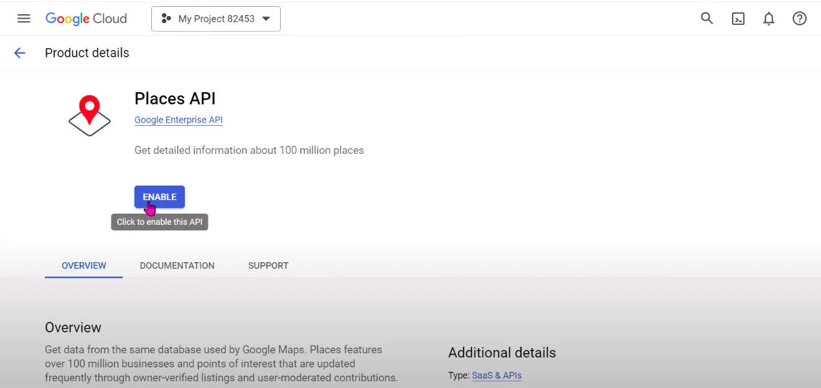Open the notifications bell
The height and width of the screenshot is (388, 821).
coord(768,18)
